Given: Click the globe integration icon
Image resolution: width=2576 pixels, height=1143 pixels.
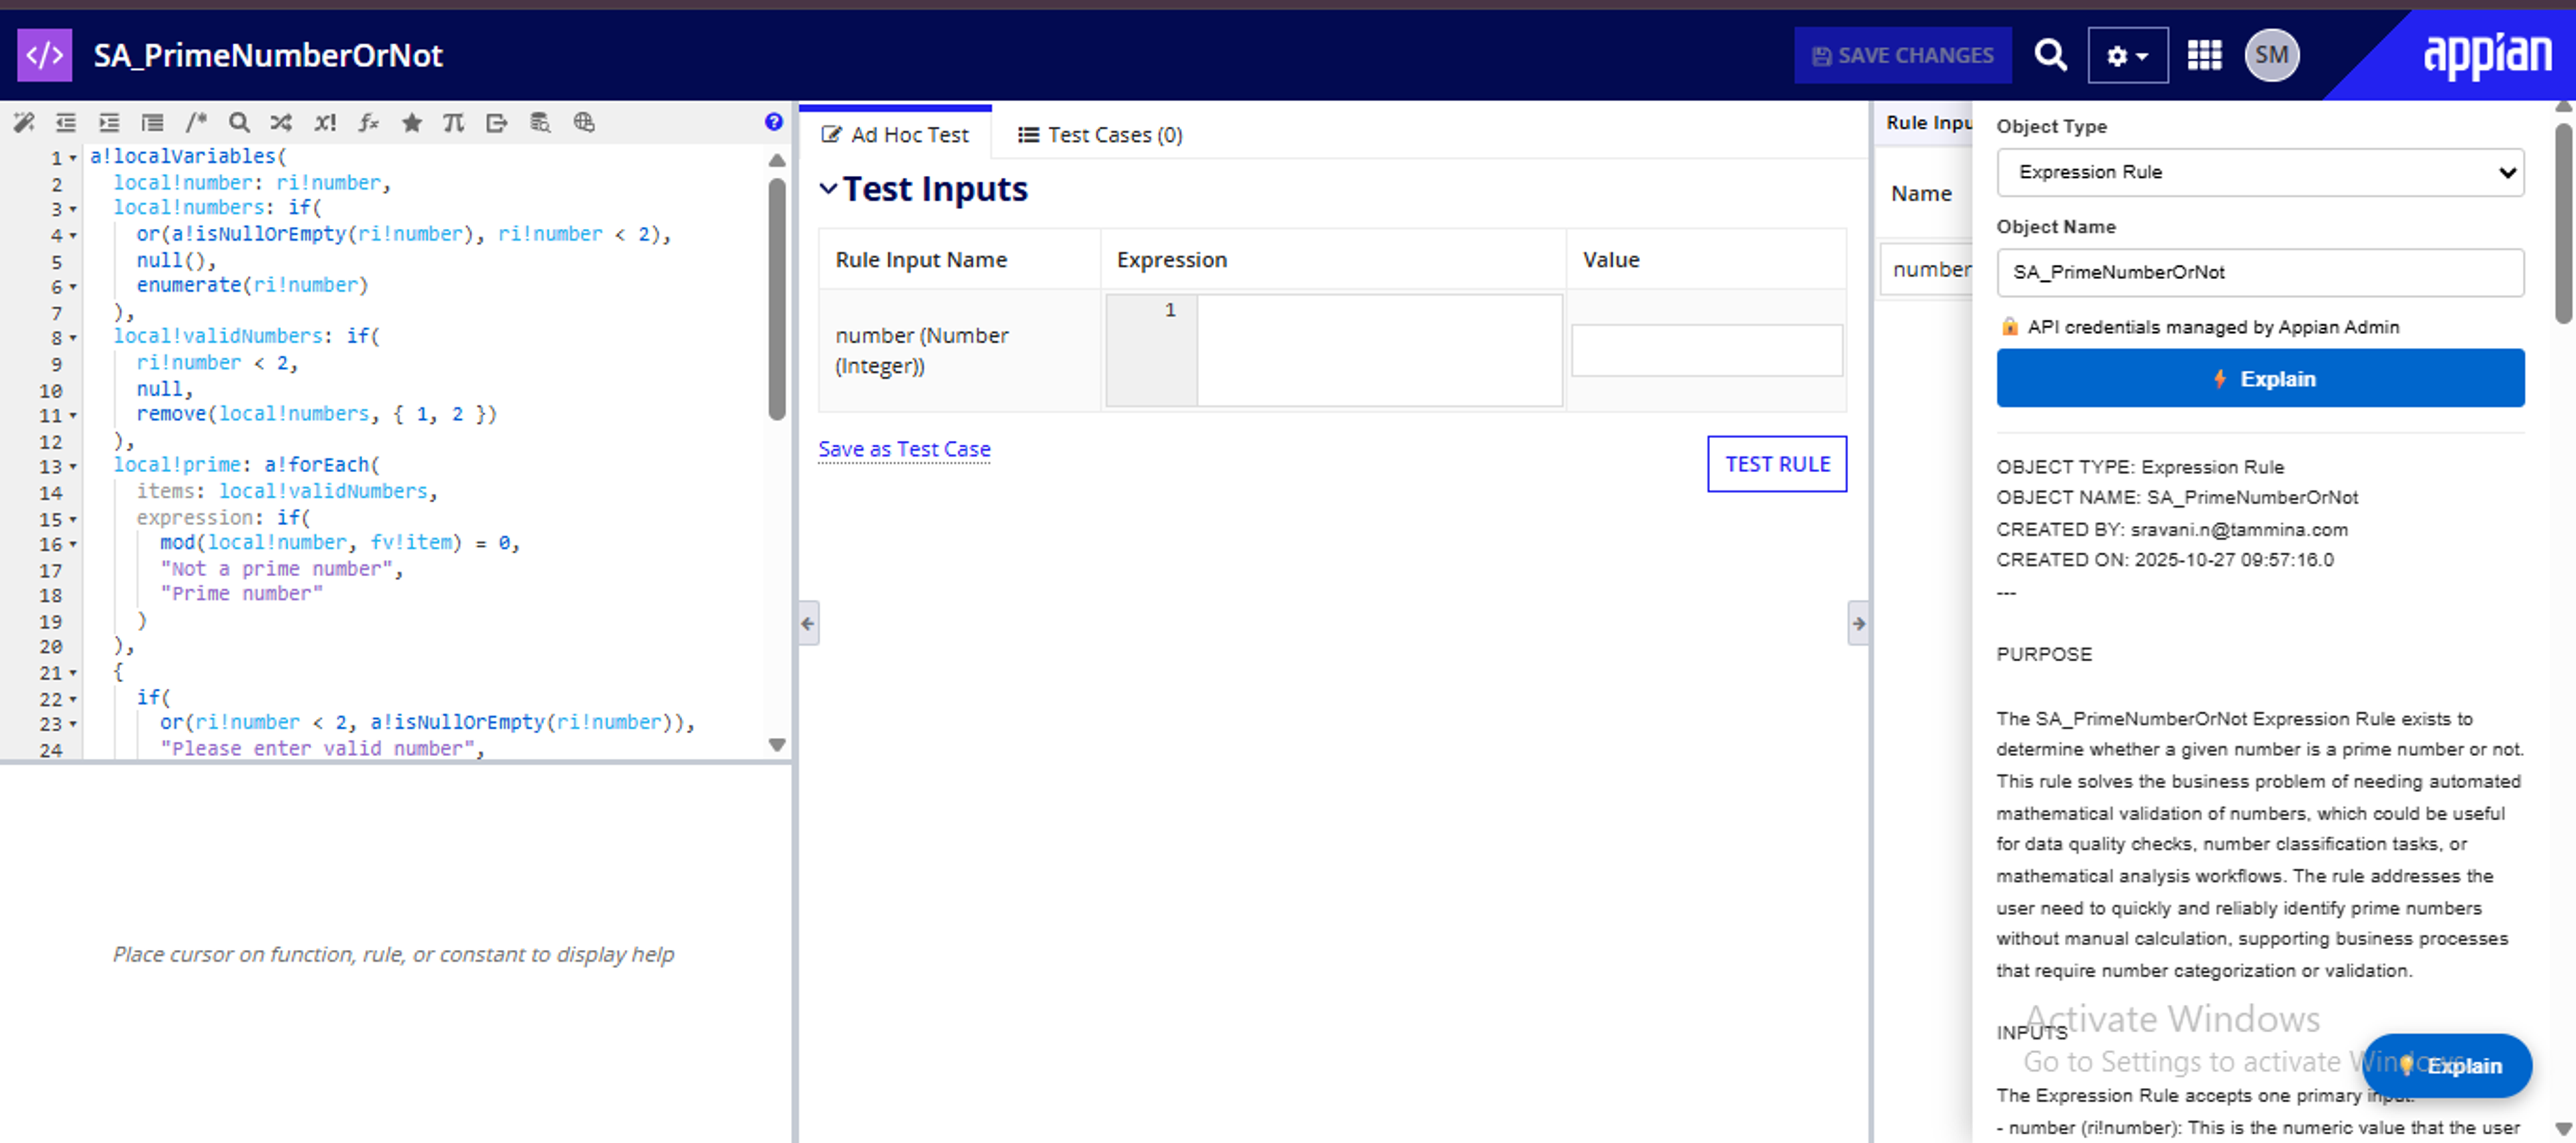Looking at the screenshot, I should click(584, 122).
